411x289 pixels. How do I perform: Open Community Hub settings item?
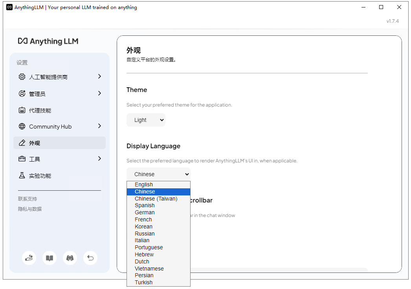(59, 126)
